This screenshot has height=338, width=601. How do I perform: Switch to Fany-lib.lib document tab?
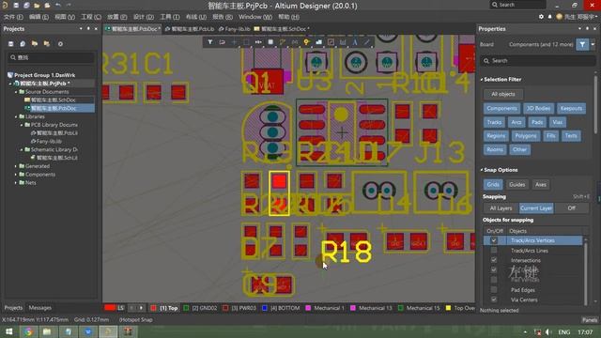point(234,29)
